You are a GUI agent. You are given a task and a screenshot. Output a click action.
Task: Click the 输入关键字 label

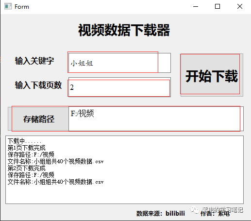coord(34,61)
